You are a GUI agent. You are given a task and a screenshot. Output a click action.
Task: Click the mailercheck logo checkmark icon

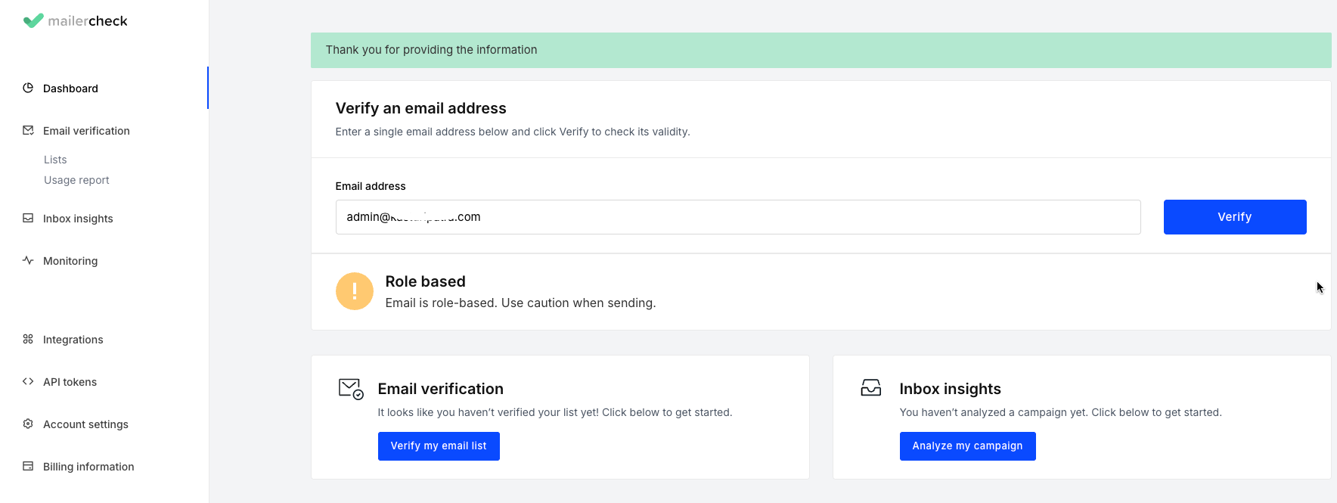(33, 20)
